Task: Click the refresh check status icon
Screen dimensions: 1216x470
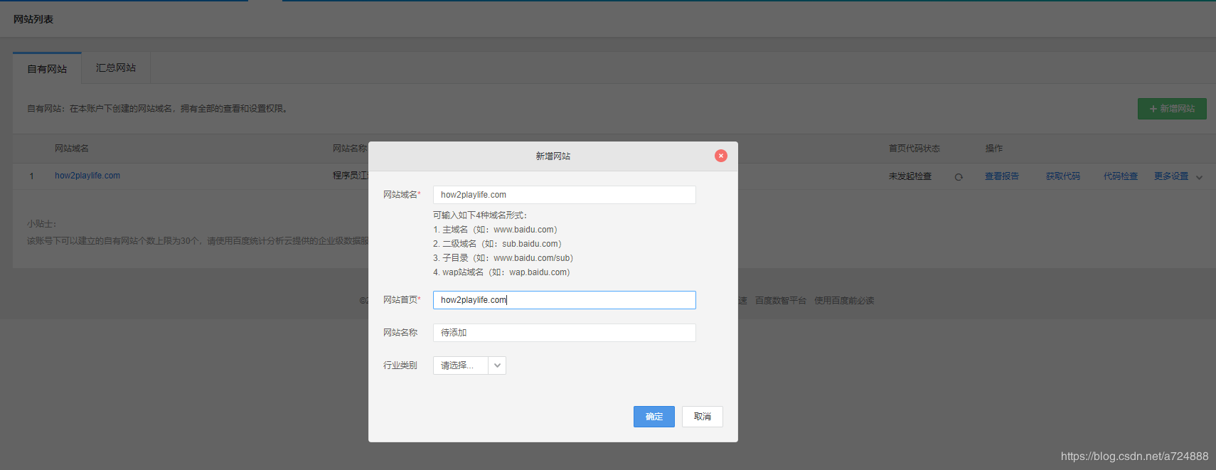Action: pyautogui.click(x=959, y=177)
